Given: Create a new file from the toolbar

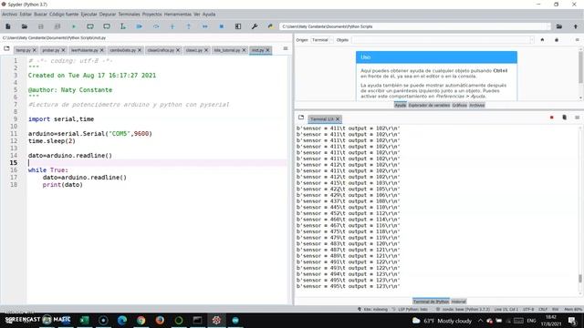Looking at the screenshot, I should click(x=8, y=26).
